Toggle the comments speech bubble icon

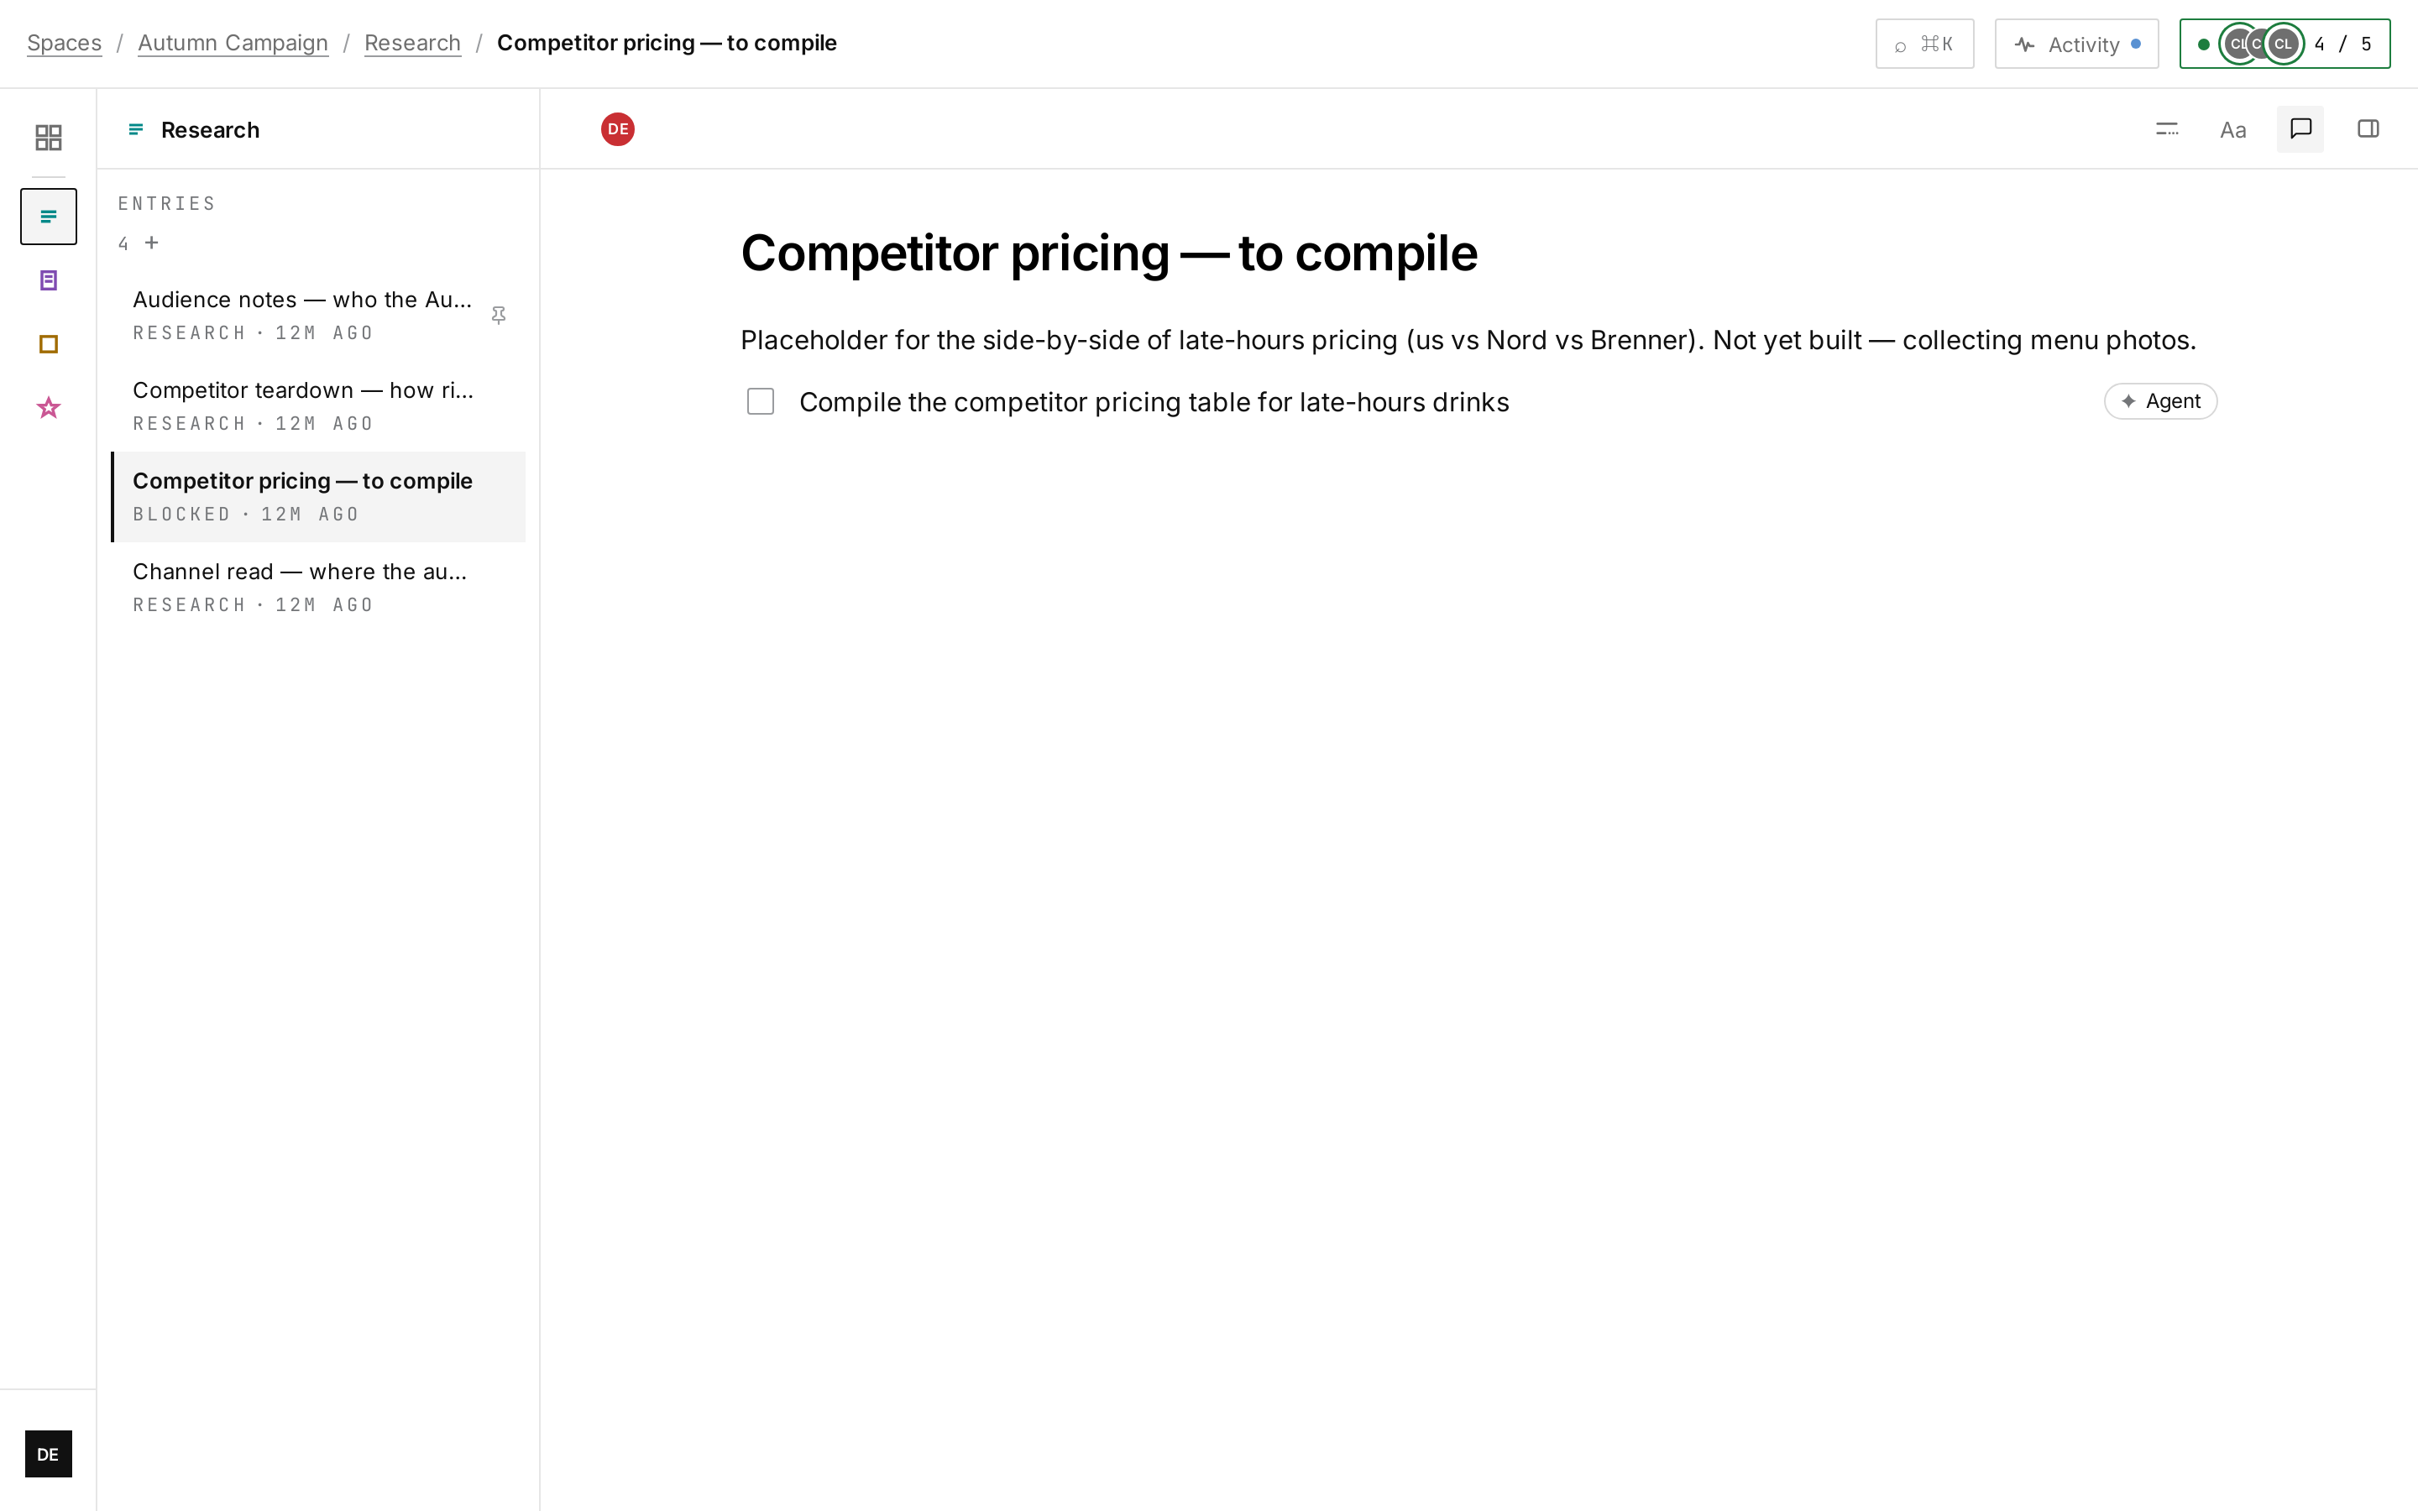(x=2300, y=129)
